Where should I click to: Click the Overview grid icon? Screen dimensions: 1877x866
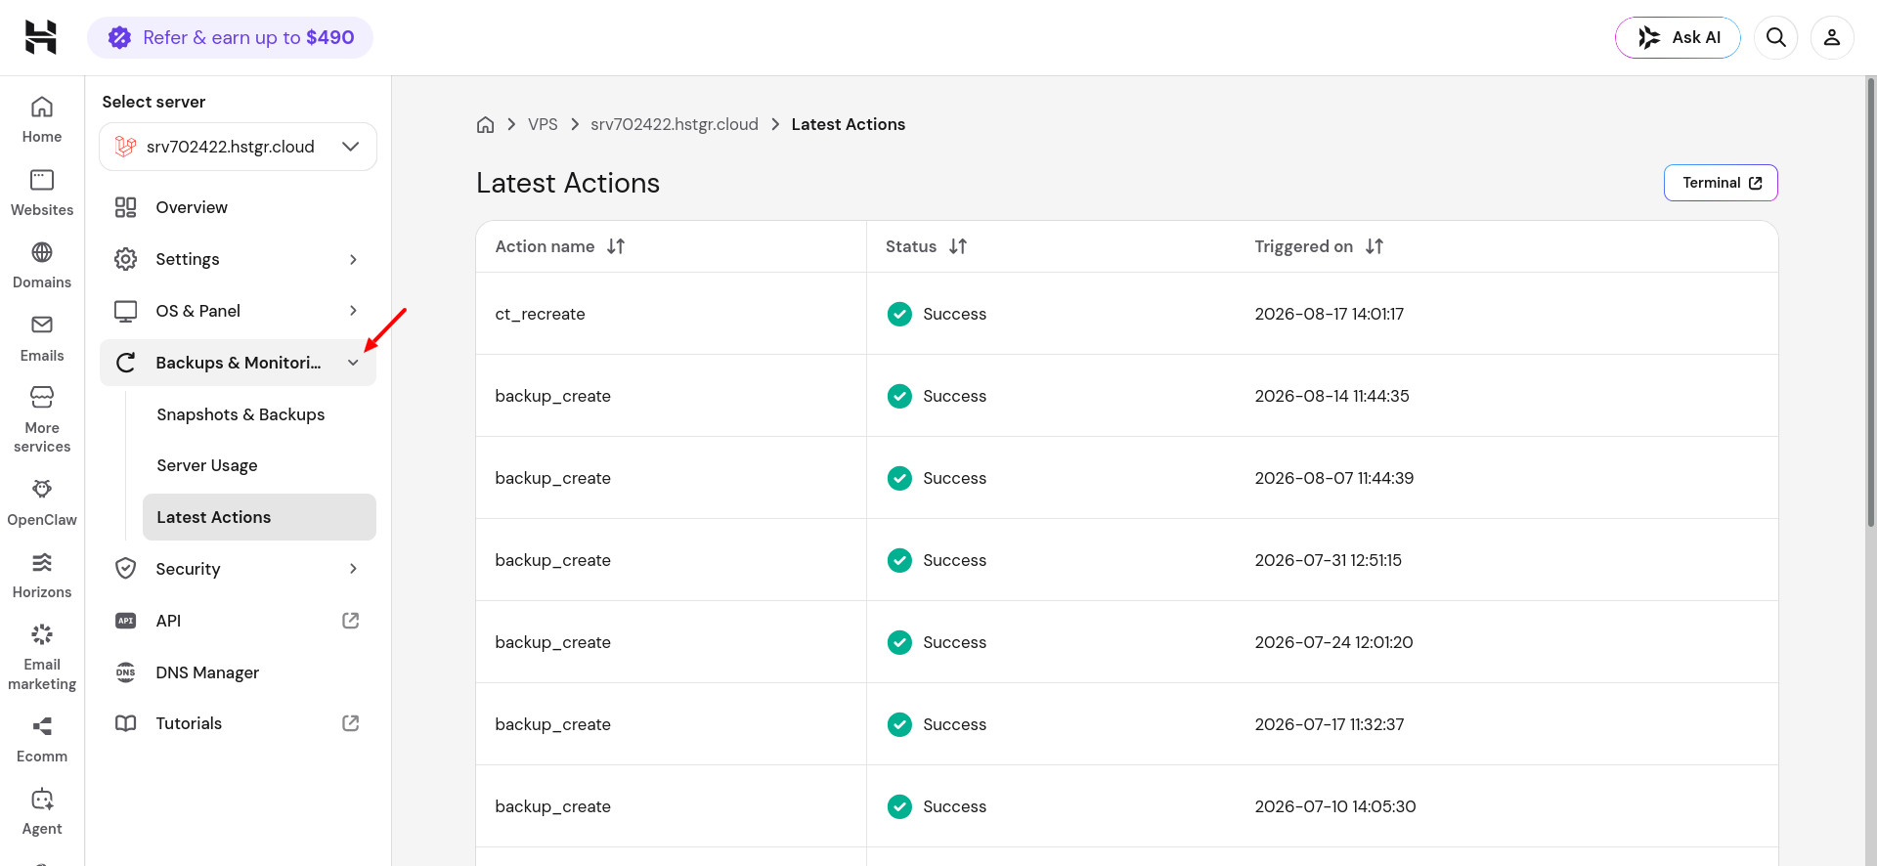pos(126,207)
